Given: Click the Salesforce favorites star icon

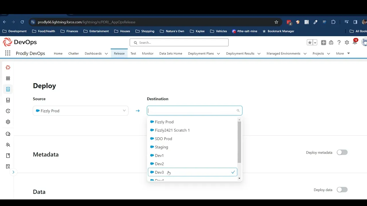Looking at the screenshot, I should pos(310,43).
